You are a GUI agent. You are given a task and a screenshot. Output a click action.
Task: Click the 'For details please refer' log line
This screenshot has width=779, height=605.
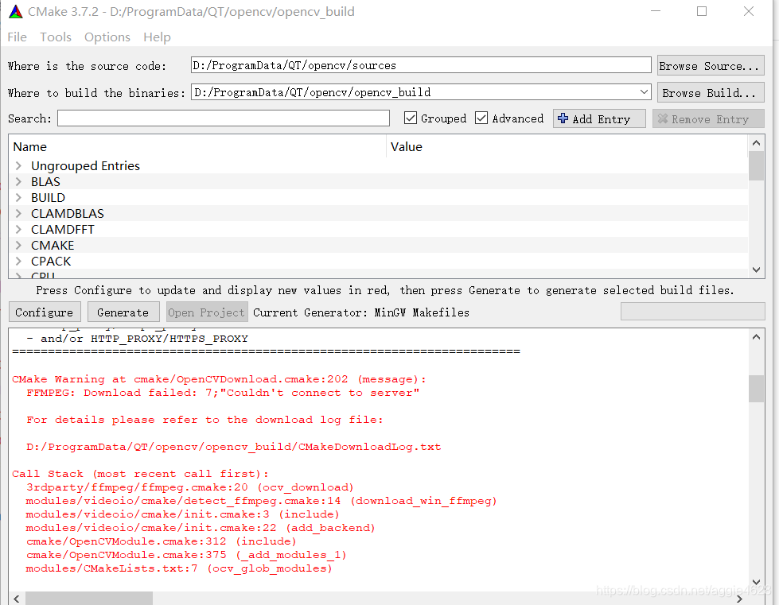(204, 420)
